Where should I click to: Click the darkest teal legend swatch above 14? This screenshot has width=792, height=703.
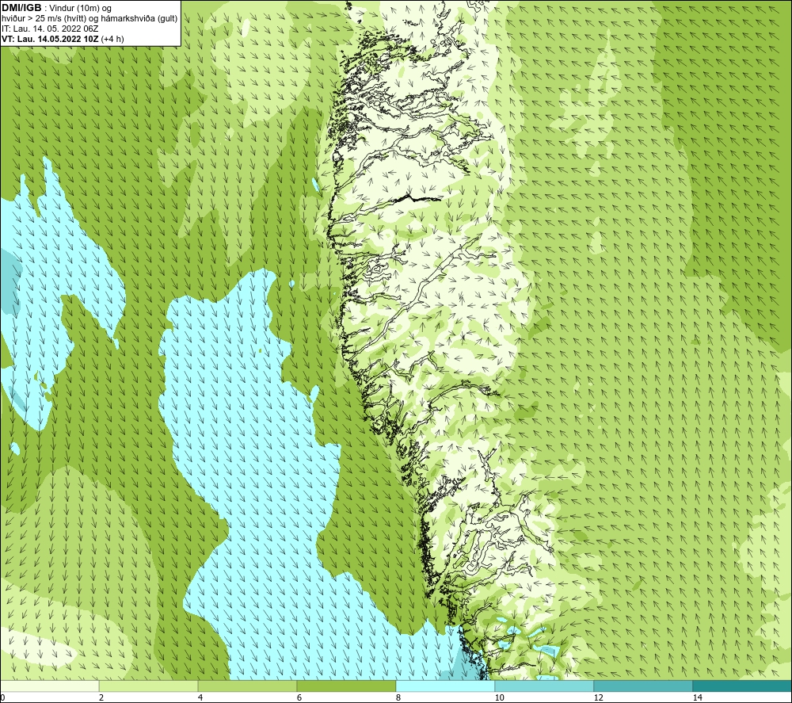743,686
